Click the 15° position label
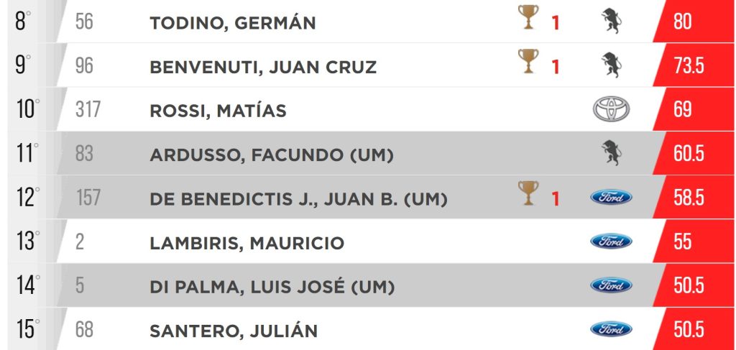The width and height of the screenshot is (736, 350). point(27,329)
